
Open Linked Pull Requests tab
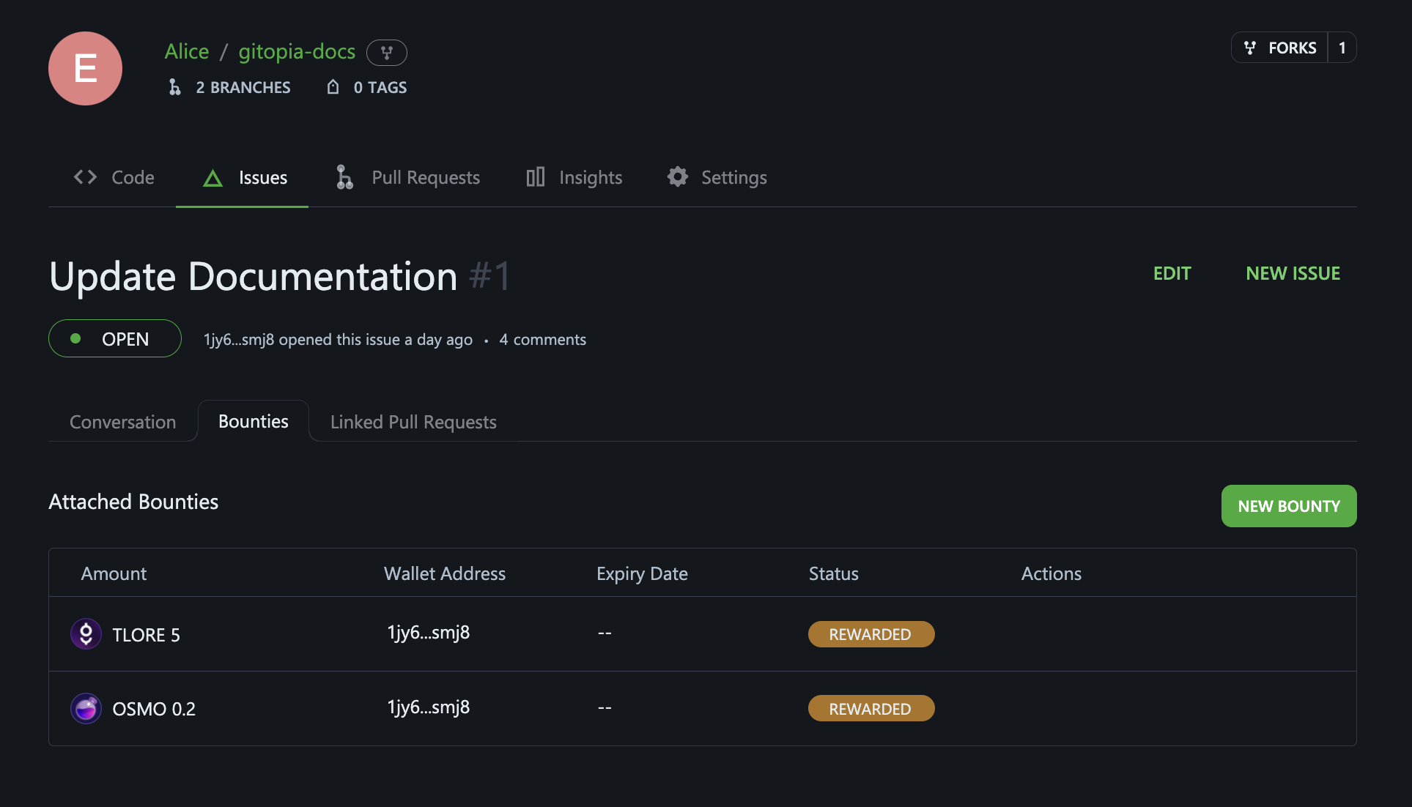[413, 422]
